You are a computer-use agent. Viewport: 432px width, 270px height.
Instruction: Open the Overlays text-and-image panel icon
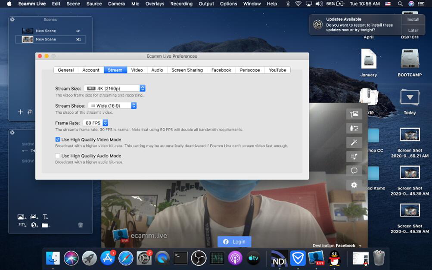point(354,114)
